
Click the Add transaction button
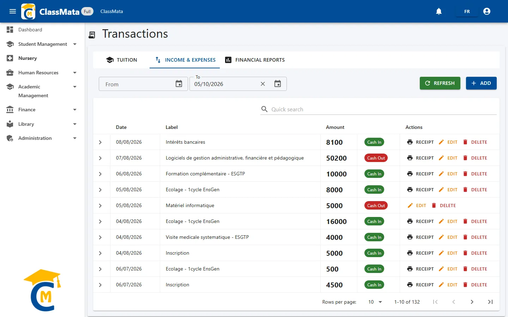[481, 83]
